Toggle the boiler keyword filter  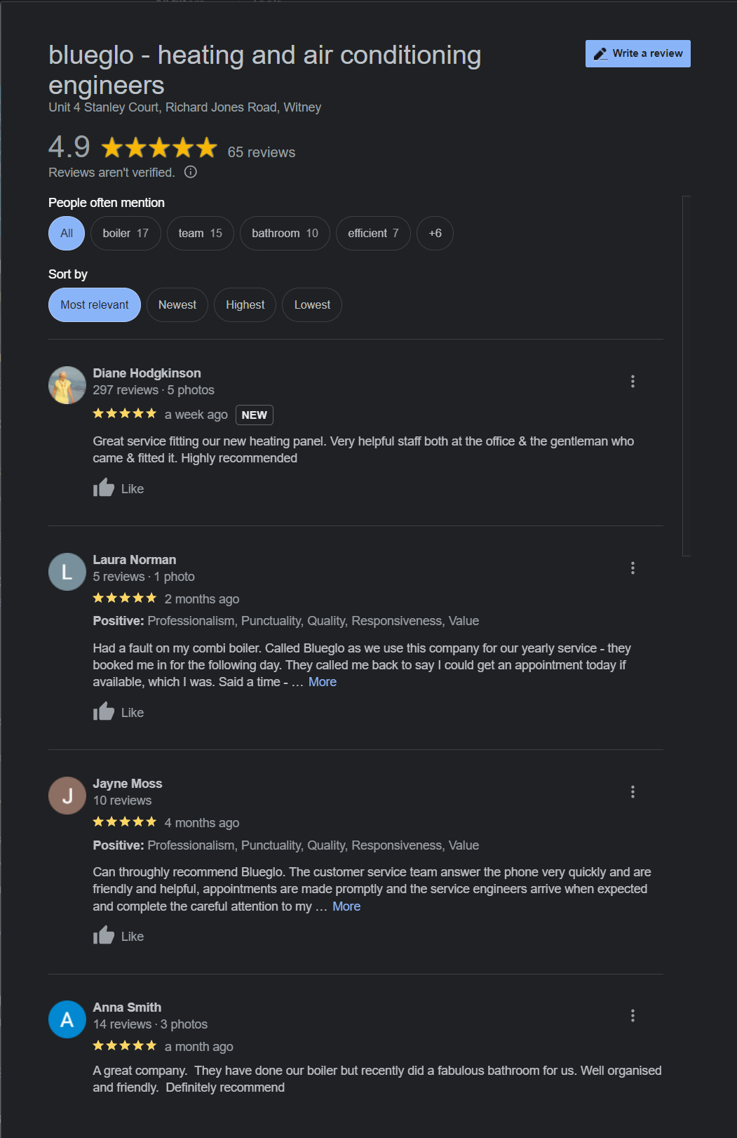[126, 233]
